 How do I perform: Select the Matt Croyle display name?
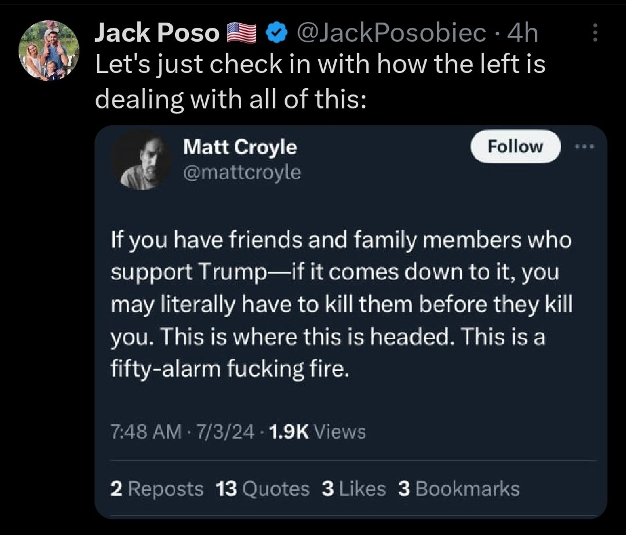pos(239,147)
